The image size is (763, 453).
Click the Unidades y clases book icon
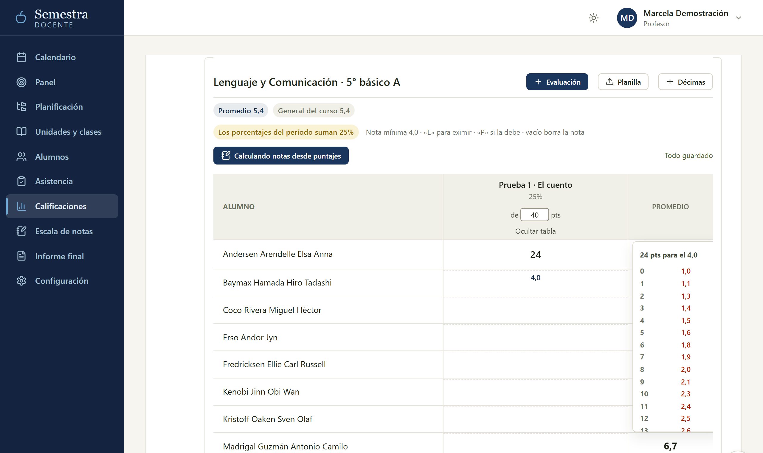(x=21, y=132)
